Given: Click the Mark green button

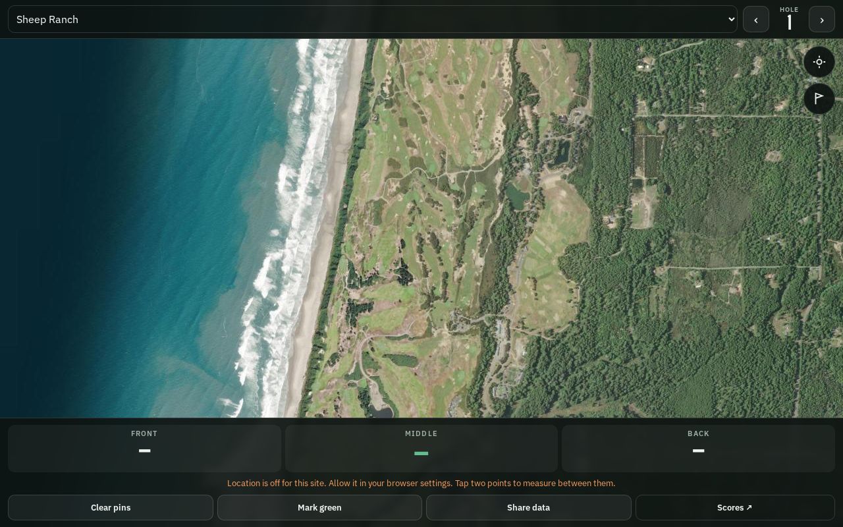Looking at the screenshot, I should click(x=319, y=507).
